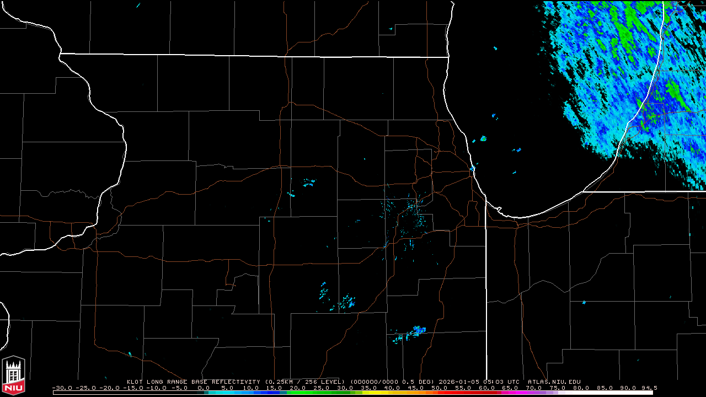
Task: Click the 5.0 label on reflectivity scale
Action: pyautogui.click(x=226, y=388)
